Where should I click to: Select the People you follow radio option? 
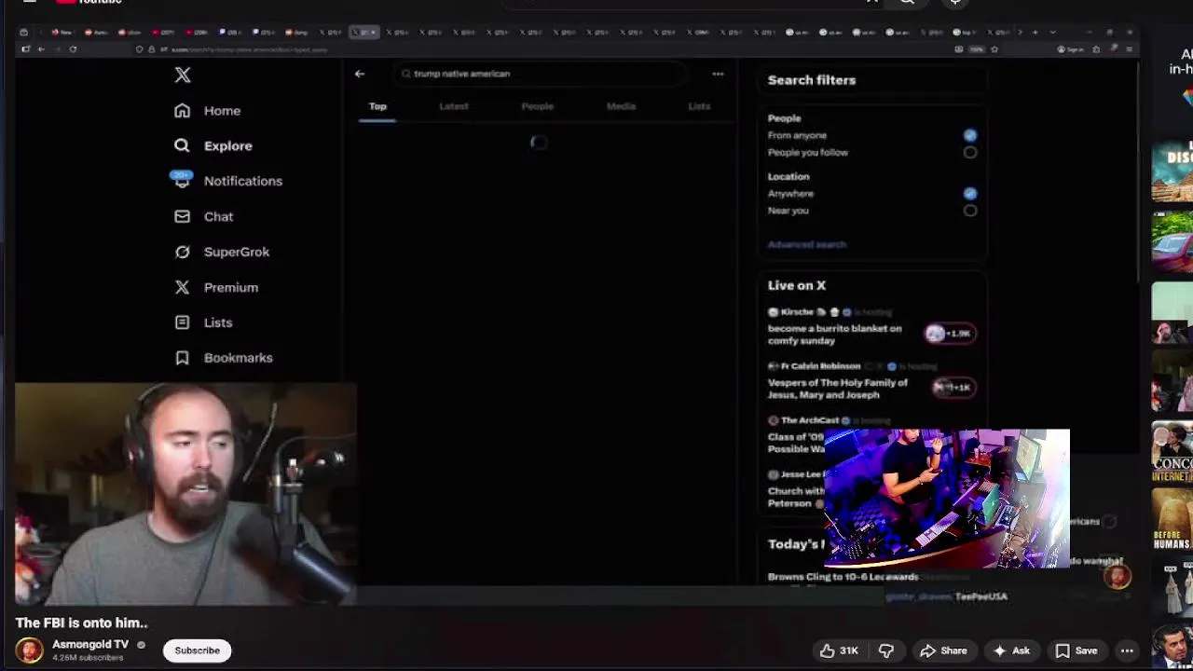pos(970,153)
